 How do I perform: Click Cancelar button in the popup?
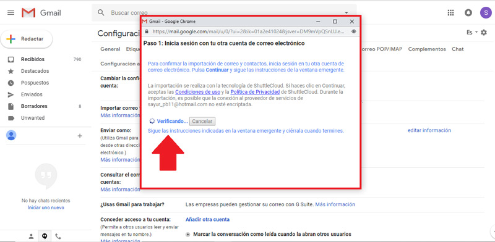pos(202,122)
